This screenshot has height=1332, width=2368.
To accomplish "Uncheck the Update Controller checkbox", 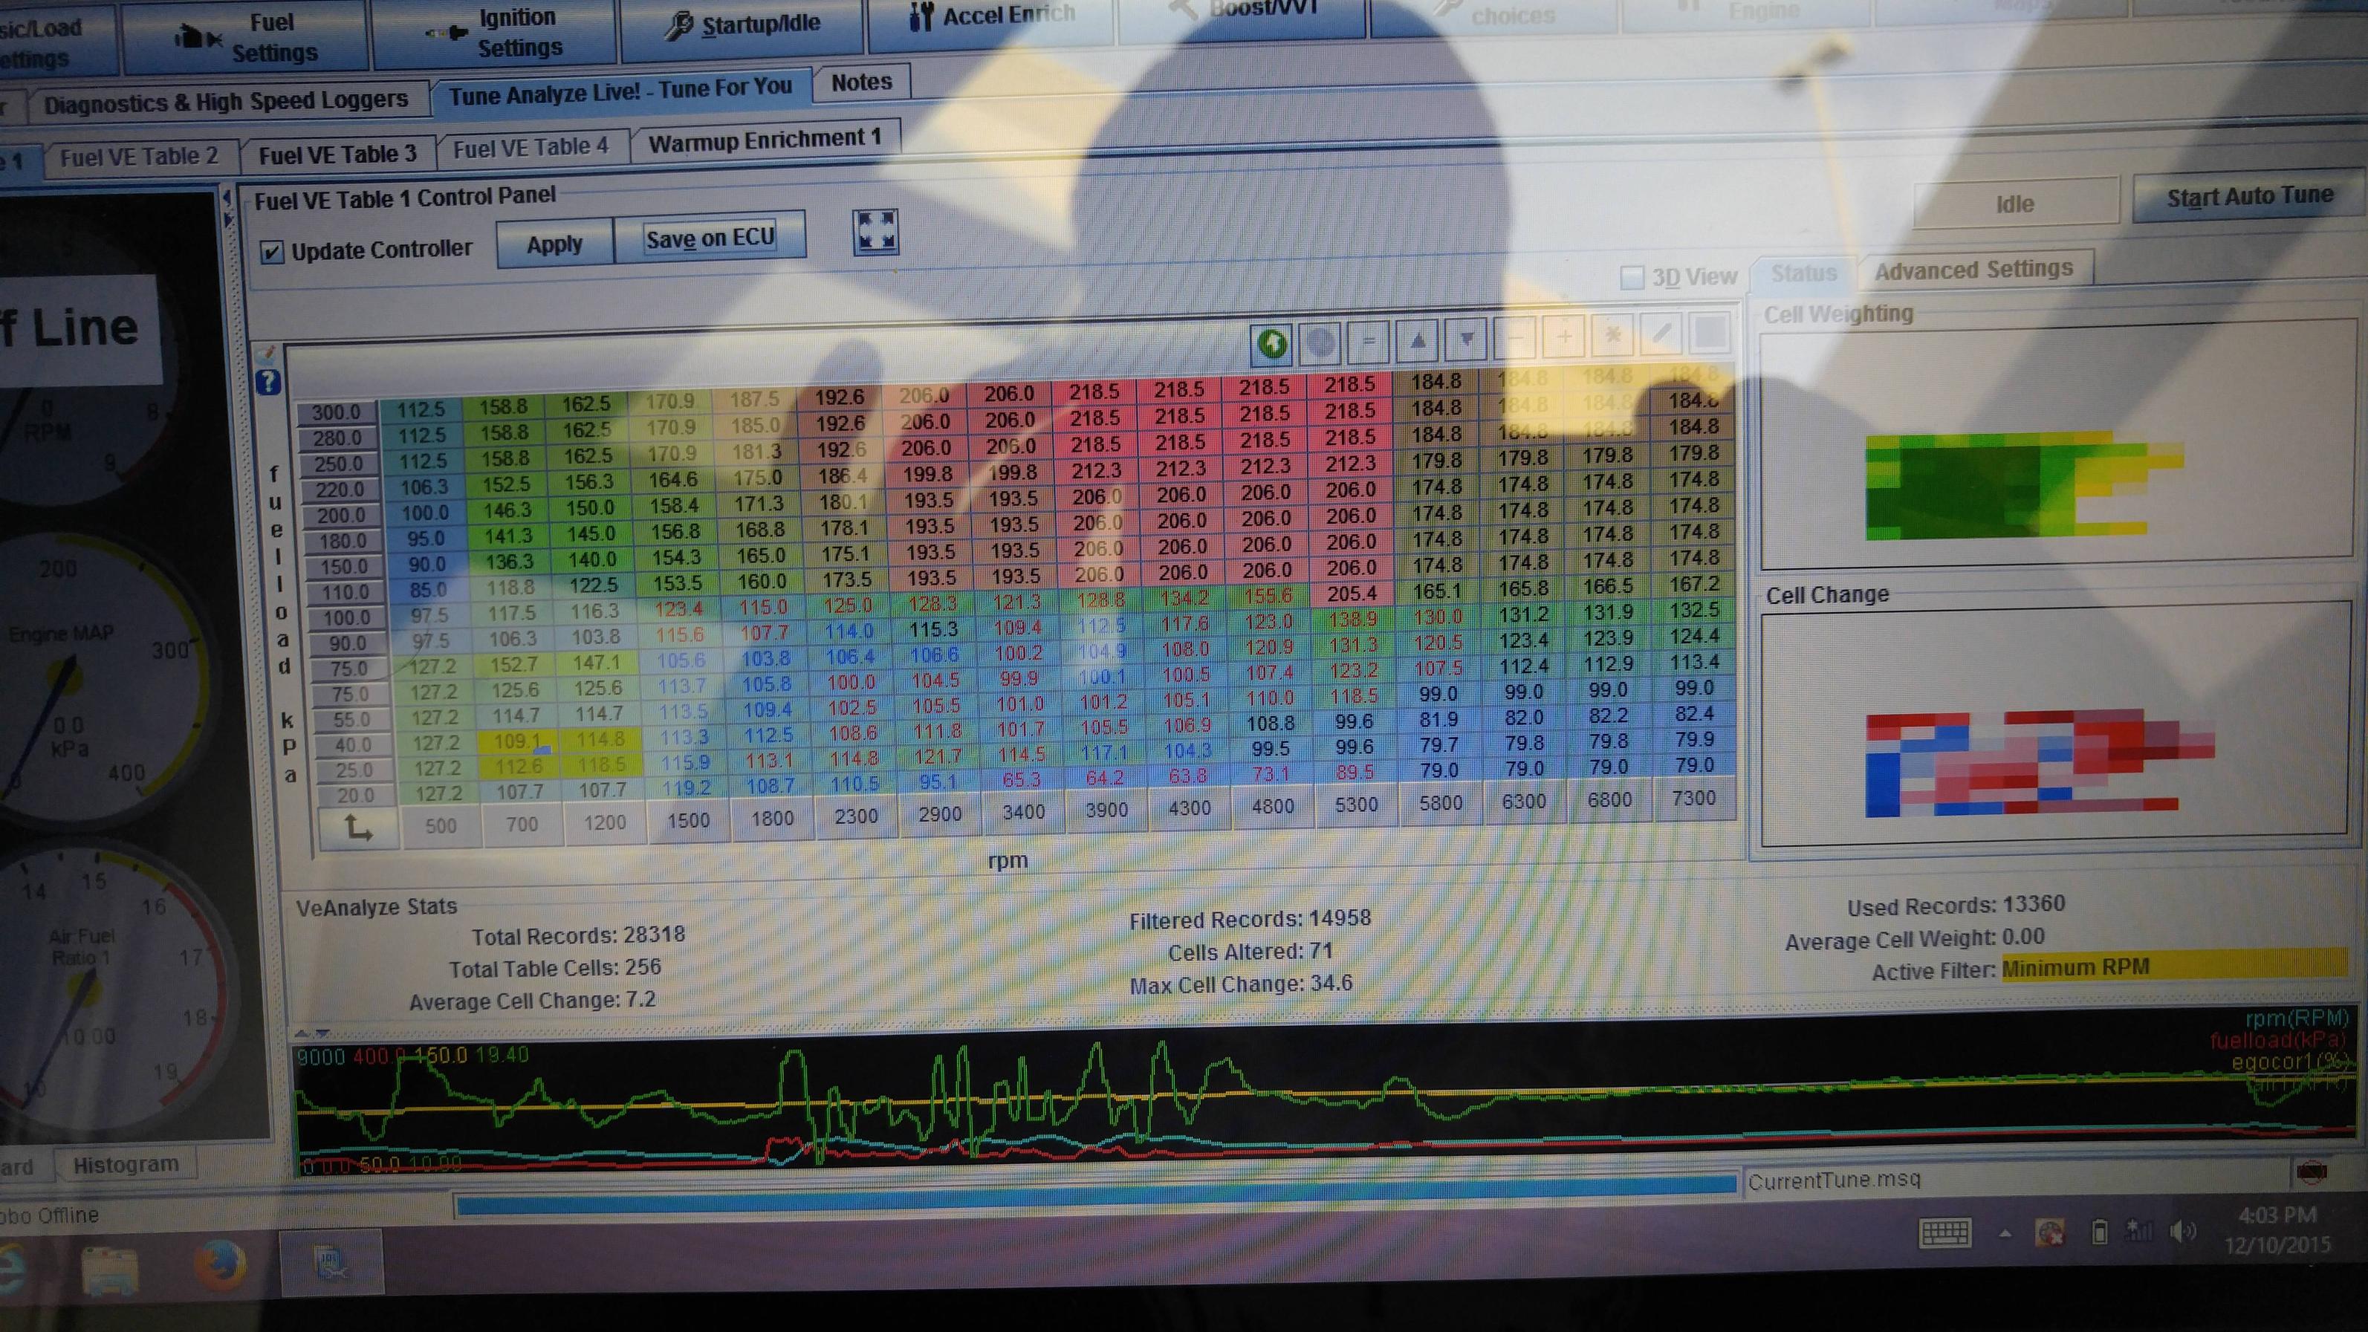I will coord(272,253).
